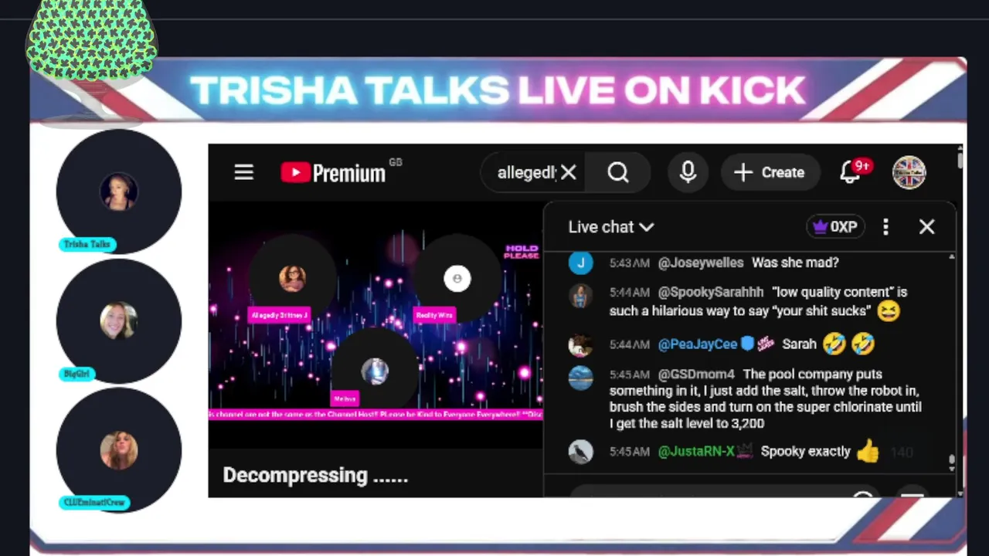
Task: Click the @GSDmom4 username
Action: [695, 374]
